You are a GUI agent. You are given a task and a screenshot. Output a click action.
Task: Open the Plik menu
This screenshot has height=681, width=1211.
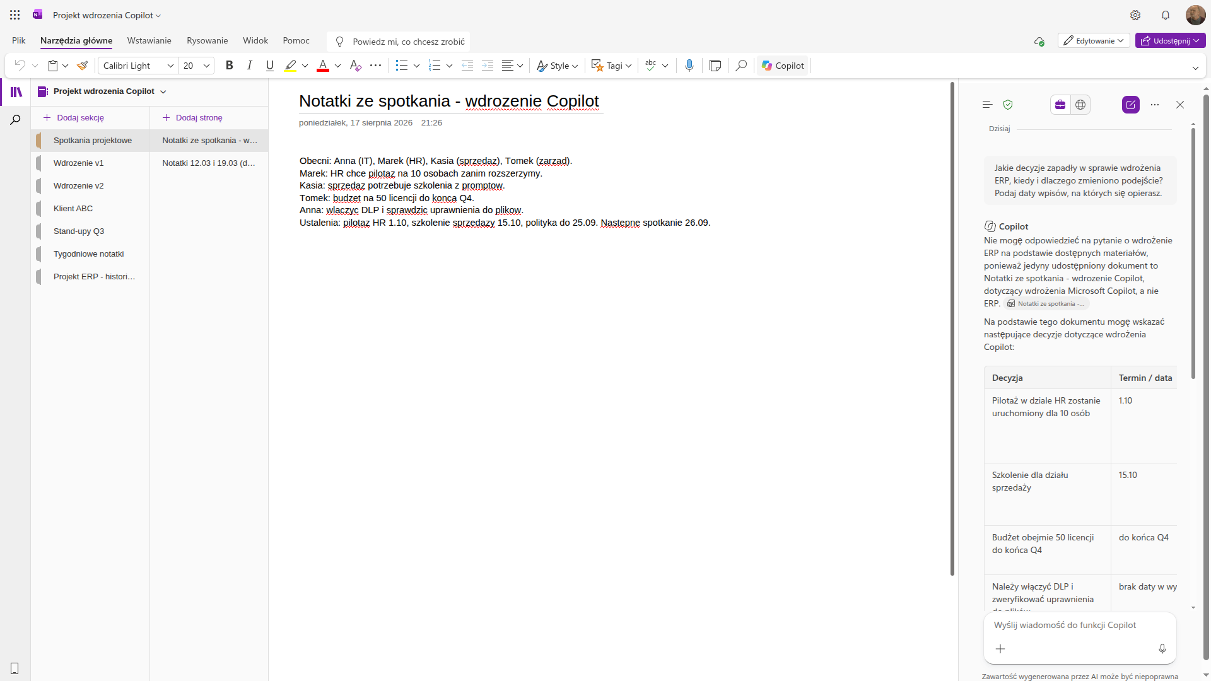coord(19,41)
